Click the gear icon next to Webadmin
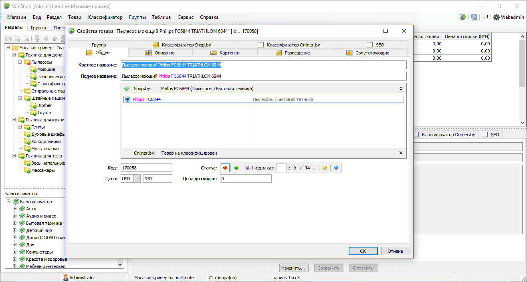The image size is (527, 282). pyautogui.click(x=497, y=17)
